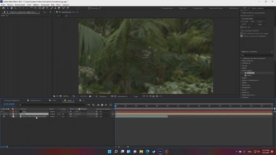276x155 pixels.
Task: Toggle the full screen checkbox in Preview panel
Action: click(x=241, y=27)
